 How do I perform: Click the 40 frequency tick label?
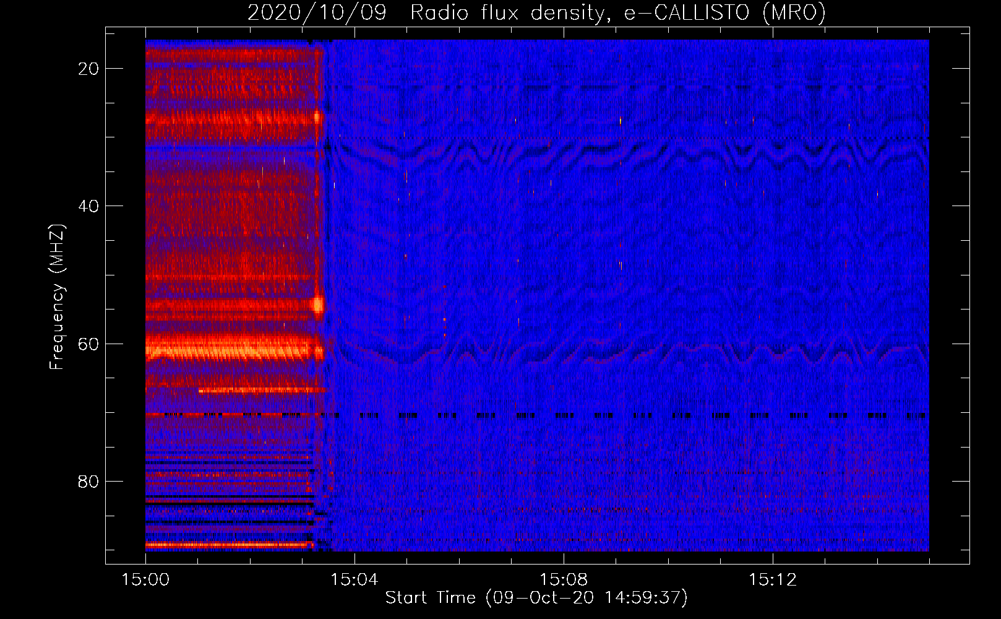click(x=88, y=206)
